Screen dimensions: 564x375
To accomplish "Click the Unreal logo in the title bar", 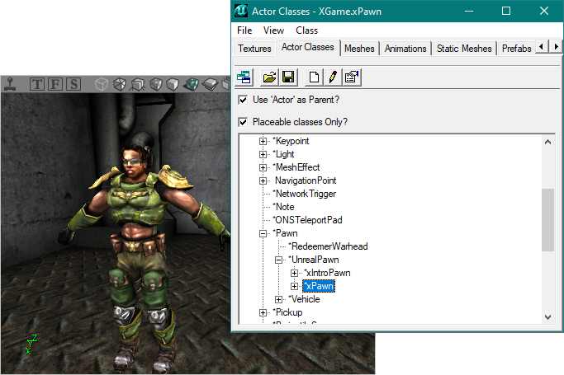I will (x=240, y=11).
